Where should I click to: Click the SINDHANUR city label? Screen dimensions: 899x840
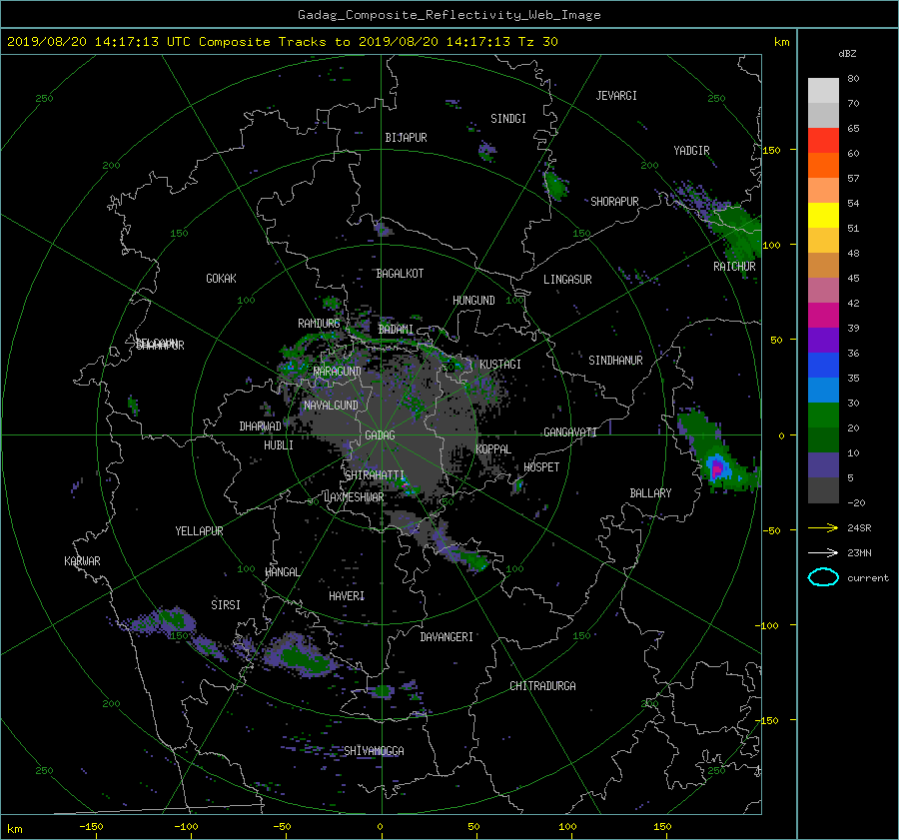pyautogui.click(x=615, y=361)
